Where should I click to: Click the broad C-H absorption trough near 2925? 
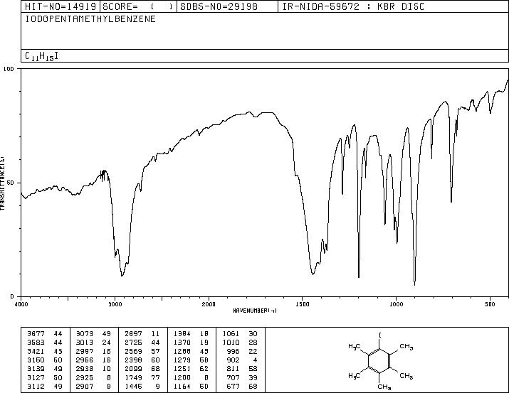click(122, 275)
